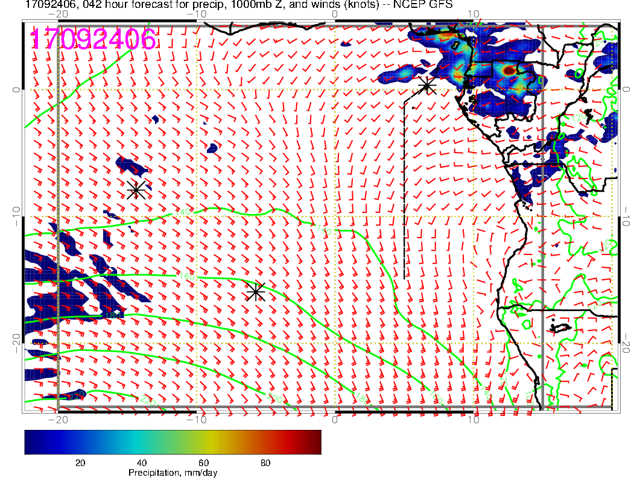Click the dashed black vertical track line over the ocean

(404, 191)
